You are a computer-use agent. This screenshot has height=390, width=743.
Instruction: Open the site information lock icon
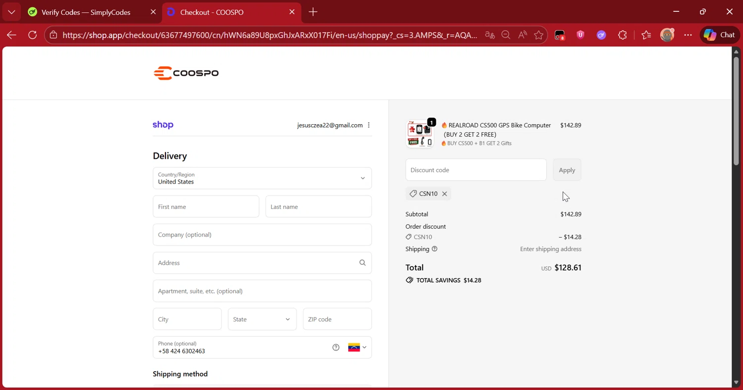pos(53,35)
